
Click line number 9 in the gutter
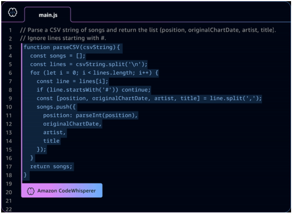pos(10,99)
